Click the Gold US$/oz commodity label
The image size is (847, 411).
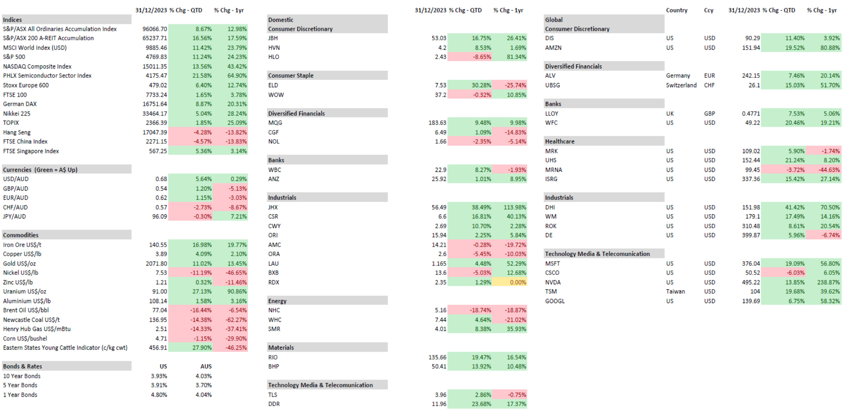click(x=20, y=264)
